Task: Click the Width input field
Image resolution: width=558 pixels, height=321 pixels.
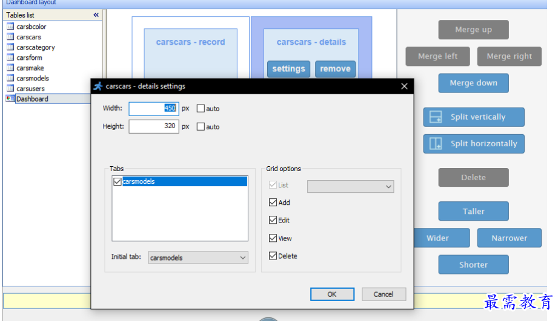Action: pyautogui.click(x=154, y=108)
